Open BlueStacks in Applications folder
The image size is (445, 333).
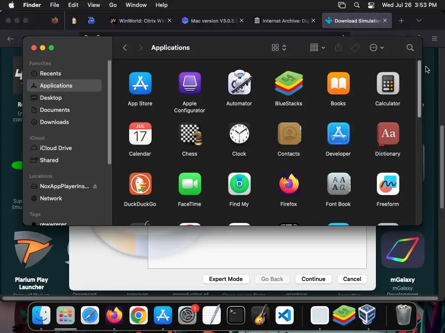click(x=289, y=83)
